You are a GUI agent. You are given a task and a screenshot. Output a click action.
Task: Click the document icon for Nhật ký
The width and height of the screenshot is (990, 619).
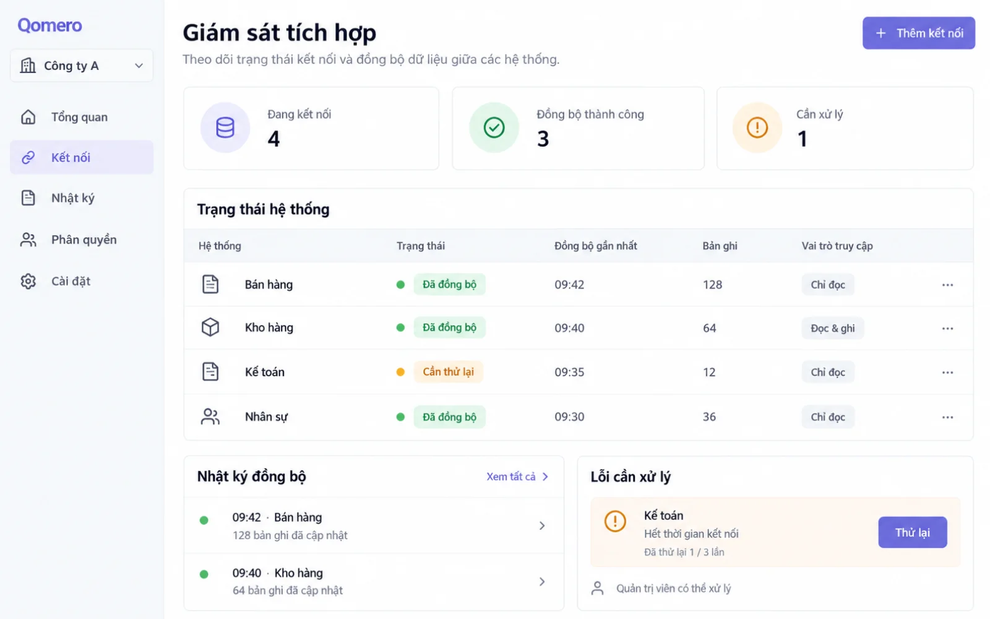click(28, 198)
